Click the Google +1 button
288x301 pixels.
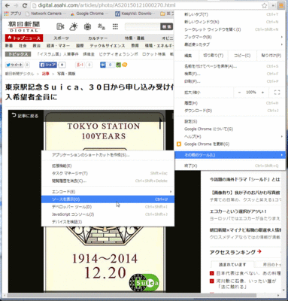(80, 65)
